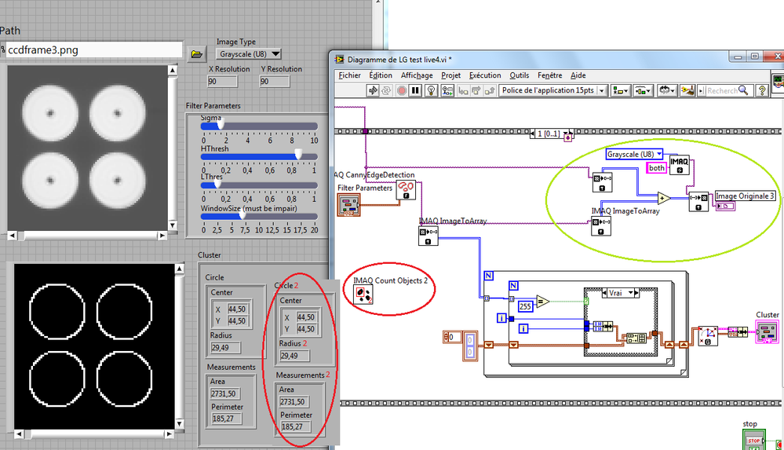784x450 pixels.
Task: Click the Abort Execution stop icon
Action: 401,90
